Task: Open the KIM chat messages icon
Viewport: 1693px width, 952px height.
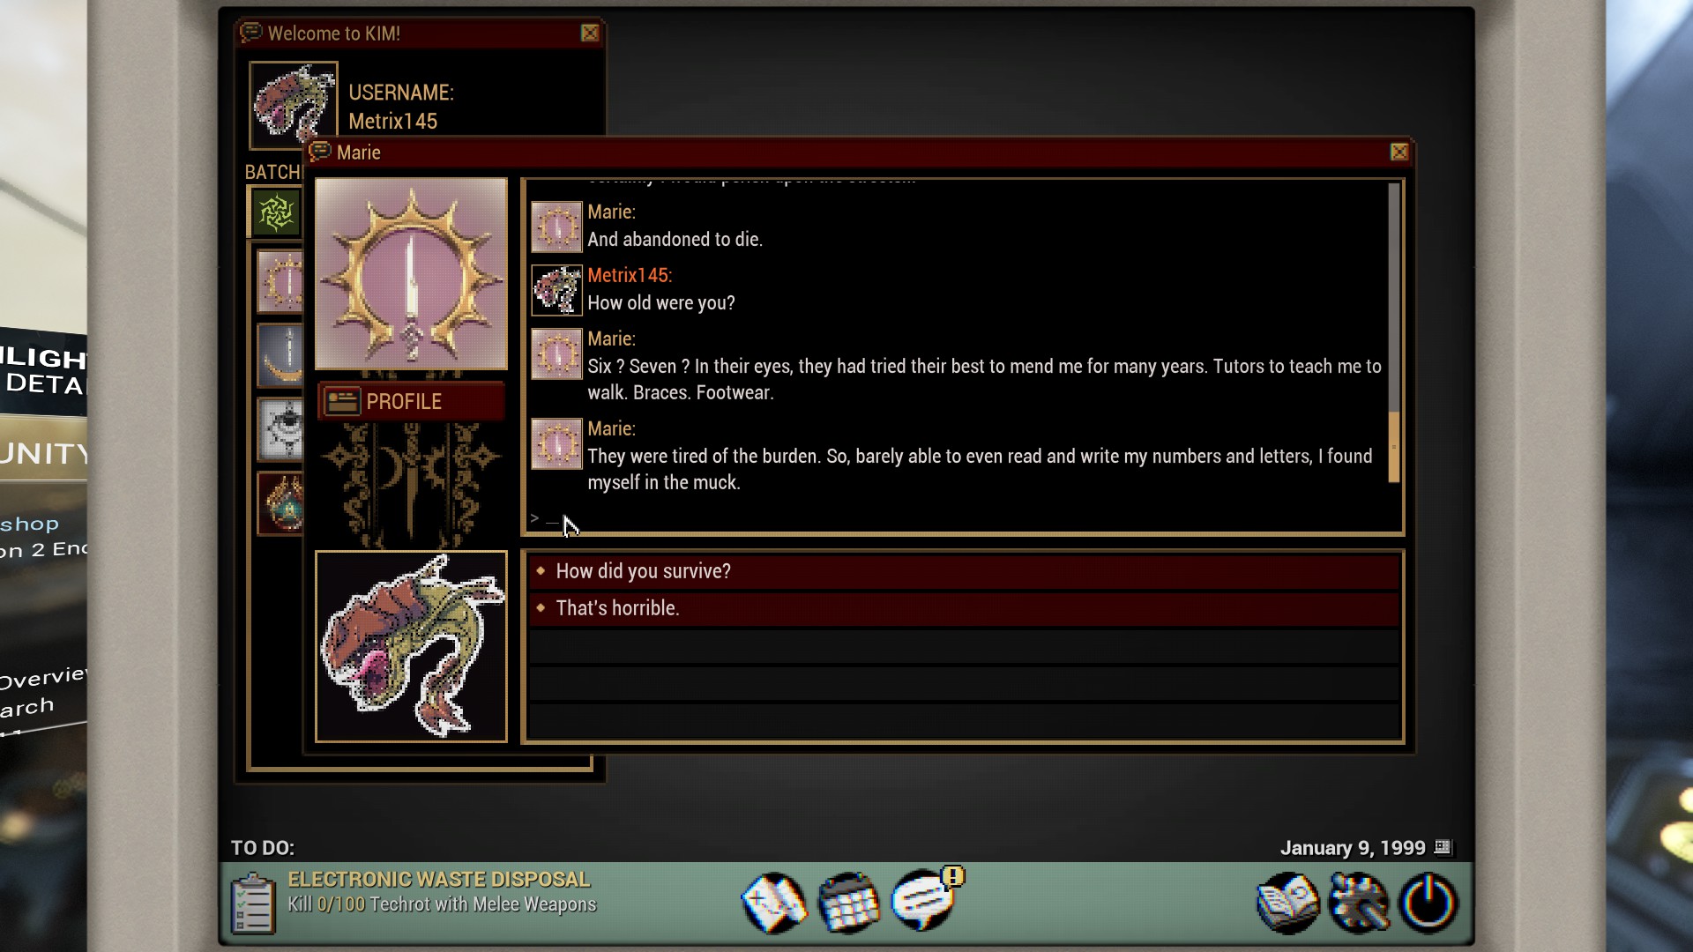Action: point(926,899)
